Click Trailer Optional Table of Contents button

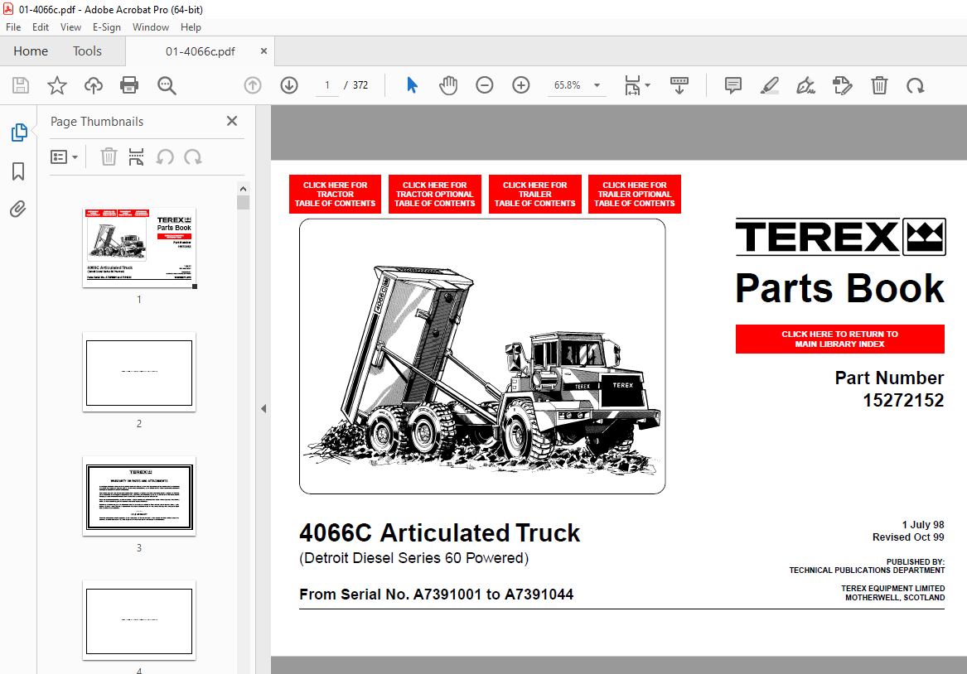[x=635, y=194]
